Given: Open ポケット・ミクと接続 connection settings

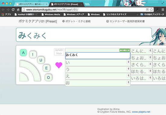Looking at the screenshot, I should (x=76, y=21).
